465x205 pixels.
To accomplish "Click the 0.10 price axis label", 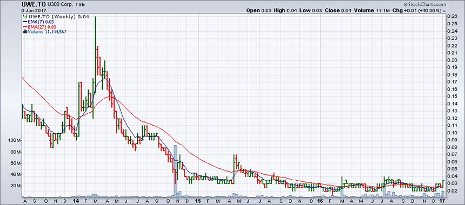I will coord(452,133).
